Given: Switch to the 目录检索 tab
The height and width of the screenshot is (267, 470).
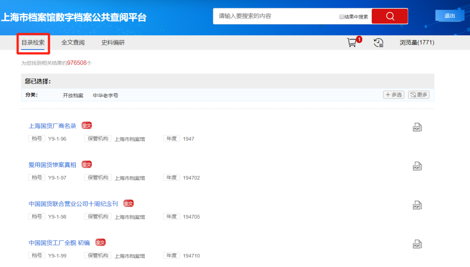Looking at the screenshot, I should coord(33,43).
